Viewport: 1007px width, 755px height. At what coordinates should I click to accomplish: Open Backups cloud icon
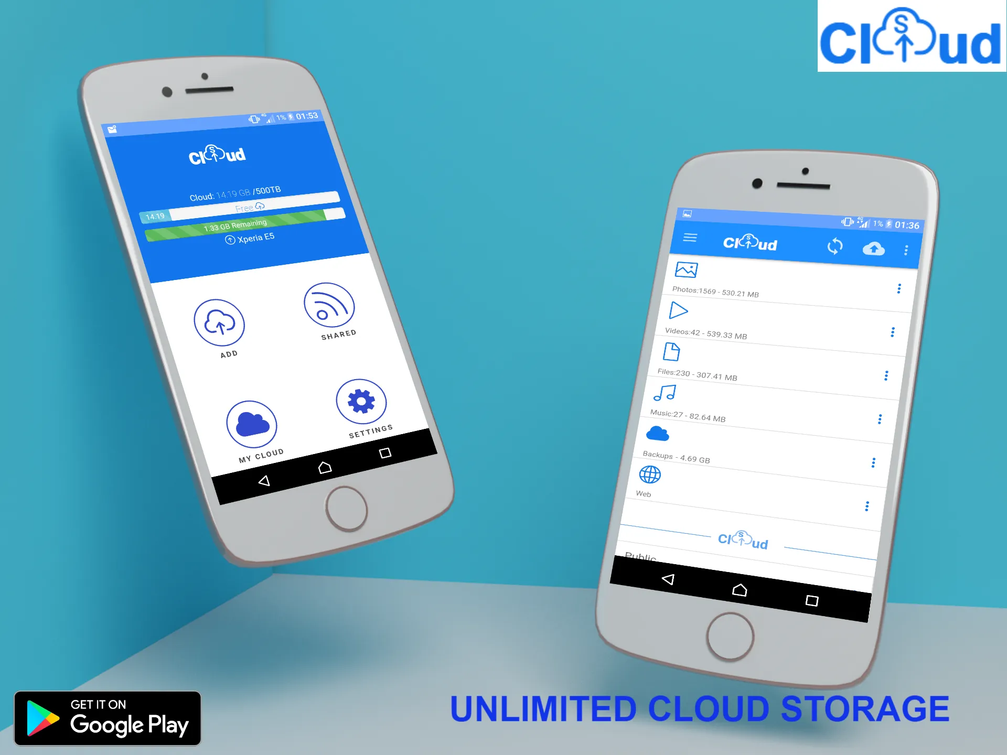(658, 435)
